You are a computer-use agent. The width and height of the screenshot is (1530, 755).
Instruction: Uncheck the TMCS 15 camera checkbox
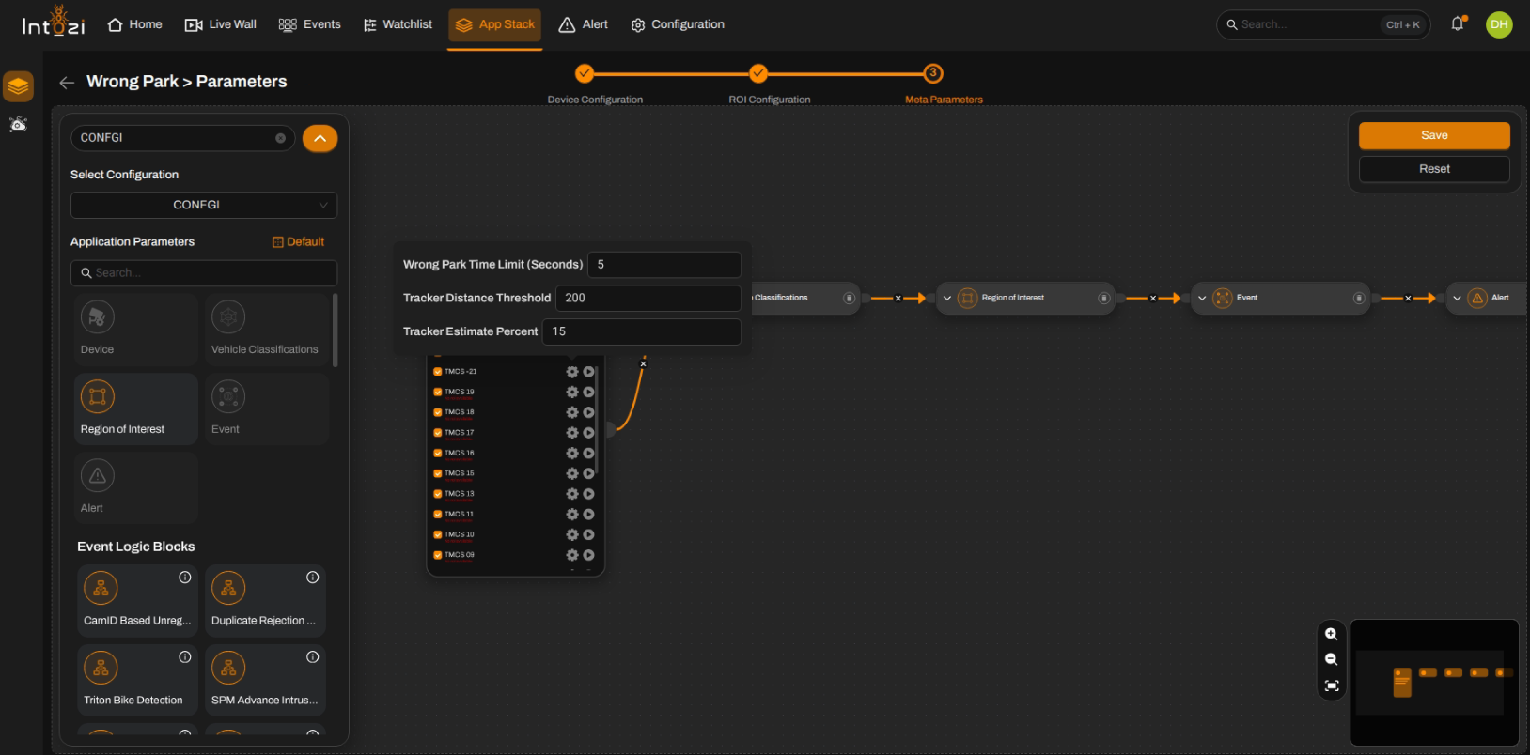click(x=437, y=474)
